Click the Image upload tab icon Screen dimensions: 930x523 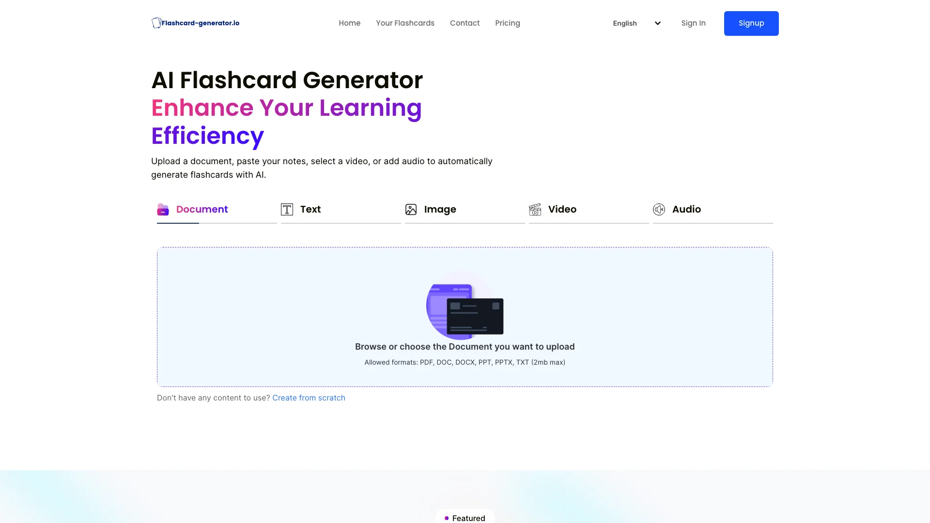411,210
